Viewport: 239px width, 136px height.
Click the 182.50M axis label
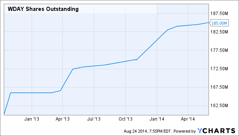[x=219, y=32]
